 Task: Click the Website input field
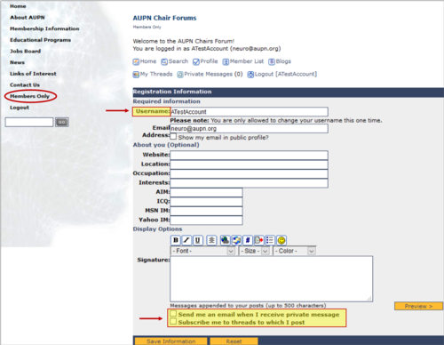coord(249,156)
